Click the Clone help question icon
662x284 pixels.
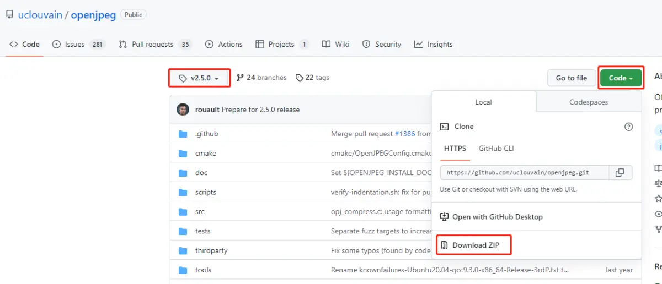click(x=628, y=127)
